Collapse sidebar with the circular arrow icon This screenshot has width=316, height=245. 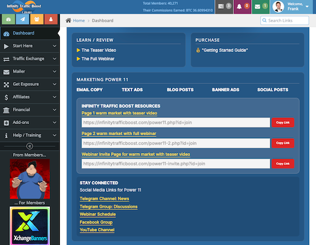30,146
